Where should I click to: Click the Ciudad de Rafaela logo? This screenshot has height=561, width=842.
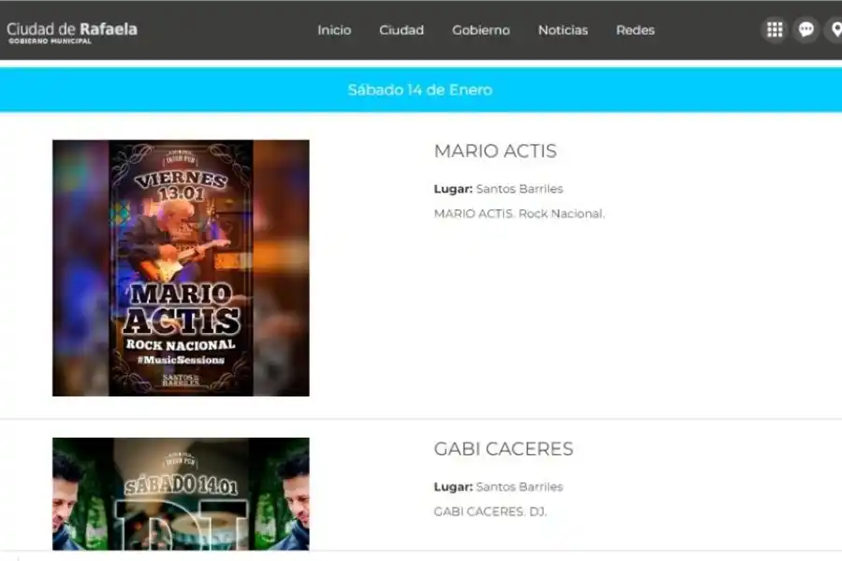click(x=73, y=30)
